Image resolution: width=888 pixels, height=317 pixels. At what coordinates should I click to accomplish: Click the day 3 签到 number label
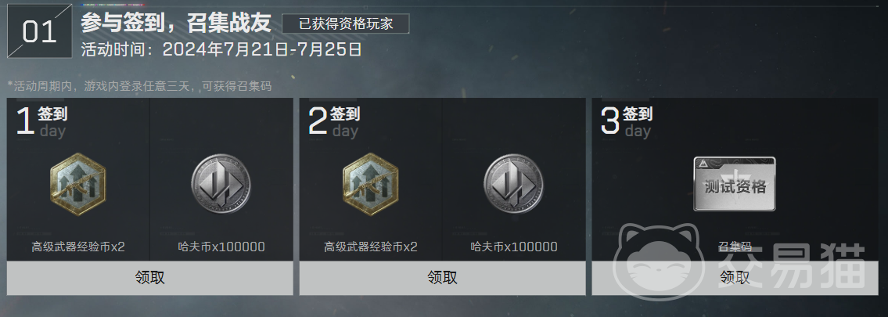coord(627,121)
